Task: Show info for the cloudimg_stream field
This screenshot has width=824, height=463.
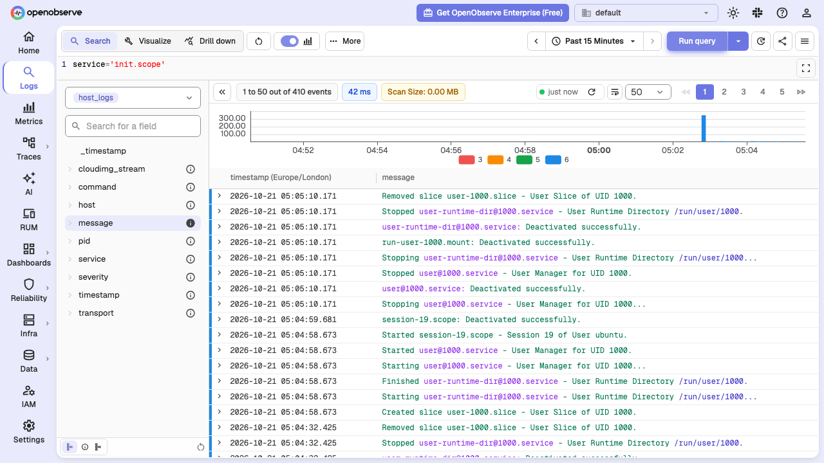Action: tap(191, 169)
